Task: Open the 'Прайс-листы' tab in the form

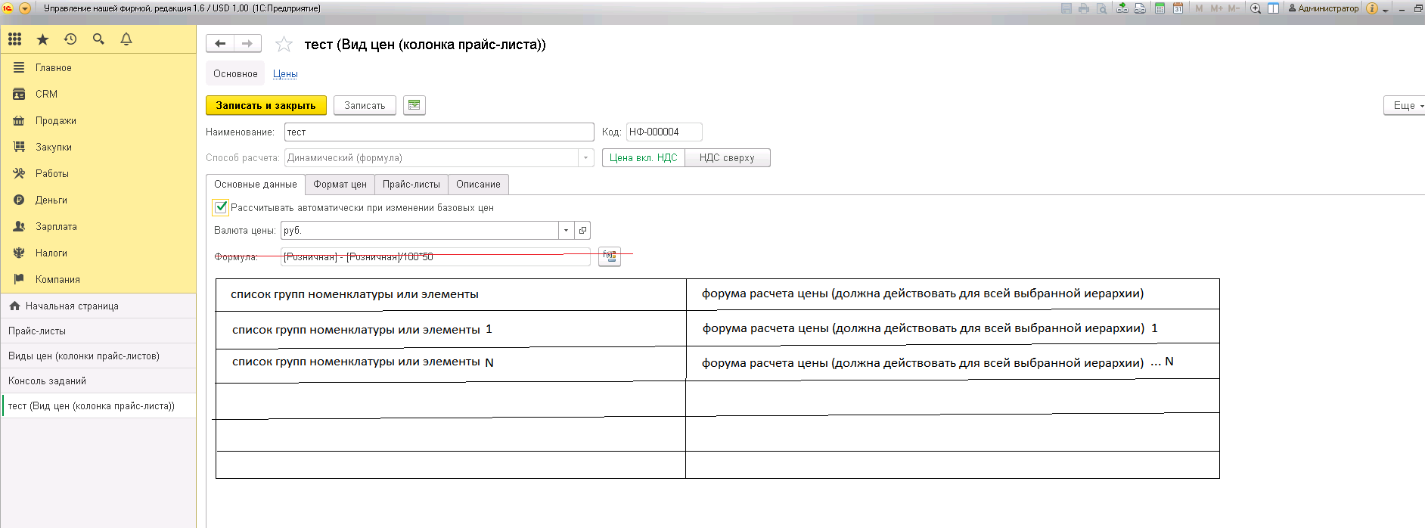Action: (x=411, y=185)
